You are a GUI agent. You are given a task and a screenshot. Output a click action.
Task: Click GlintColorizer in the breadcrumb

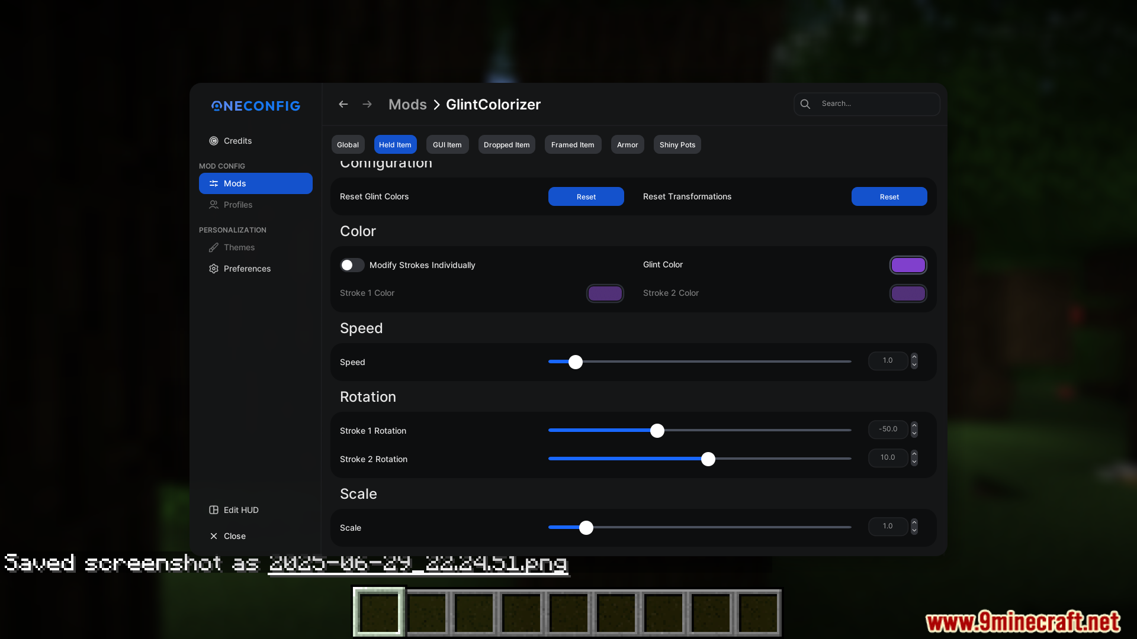(x=493, y=105)
